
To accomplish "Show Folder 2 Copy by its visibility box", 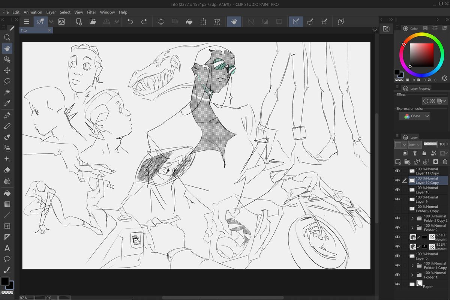I will tap(397, 208).
